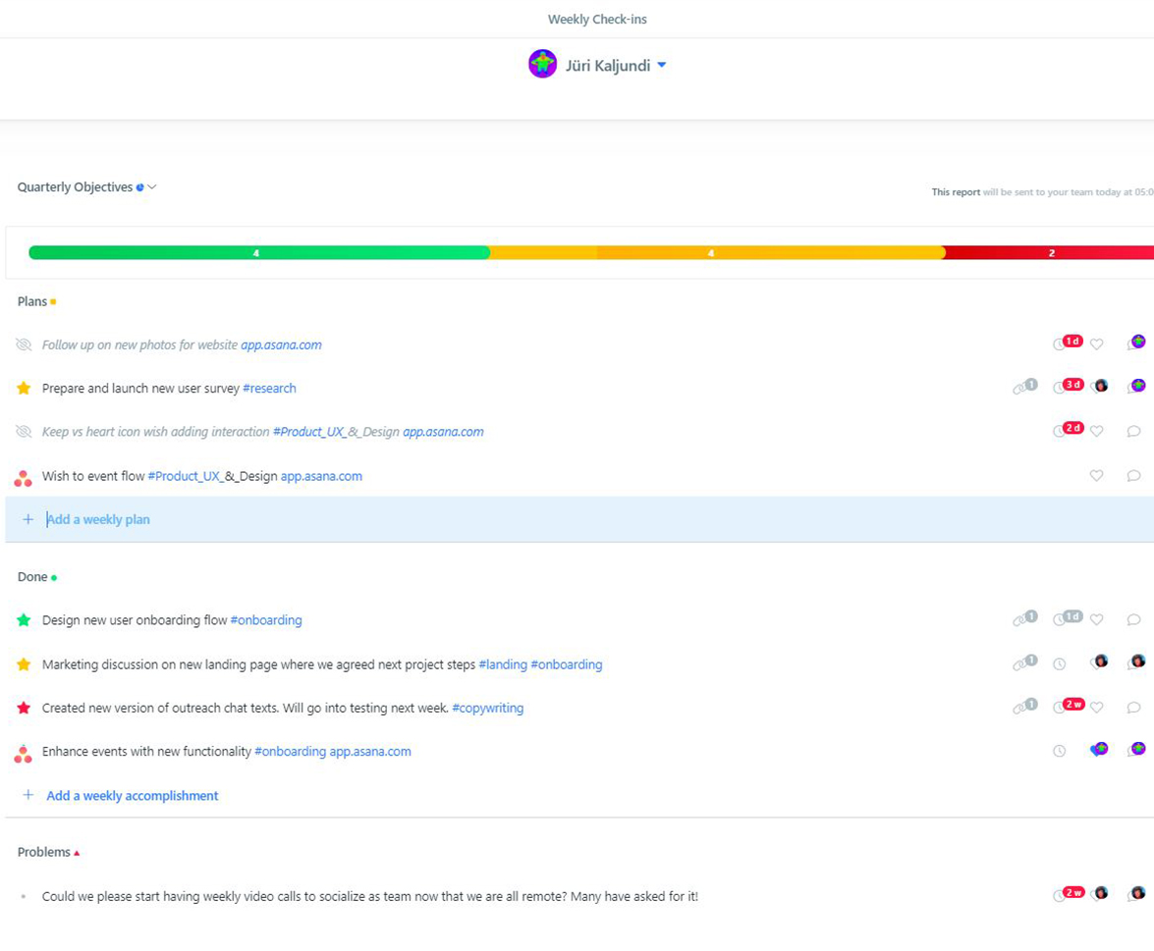Image resolution: width=1154 pixels, height=951 pixels.
Task: Click the green star beside 'Design new user onboarding flow'
Action: (24, 620)
